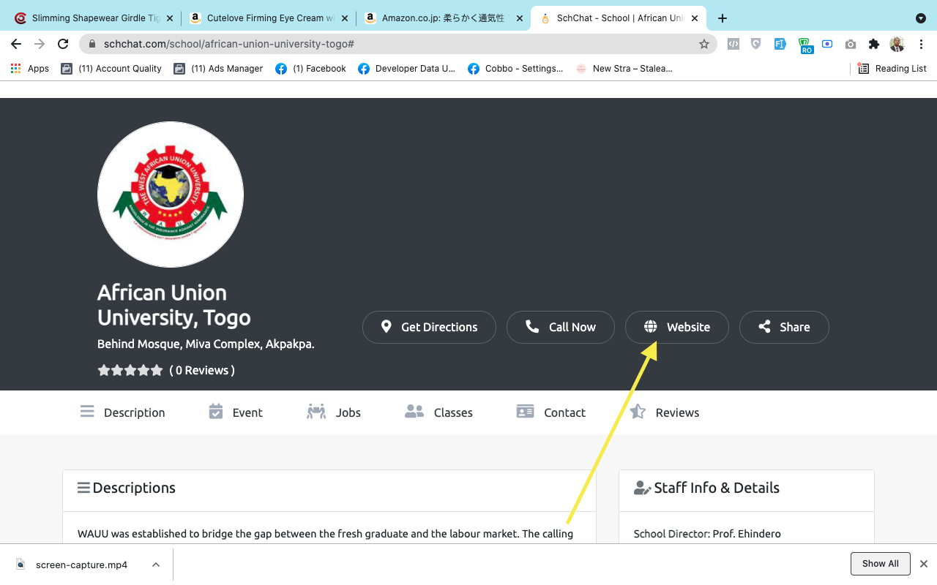Click the browser forward arrow
The width and height of the screenshot is (937, 585).
click(x=40, y=44)
